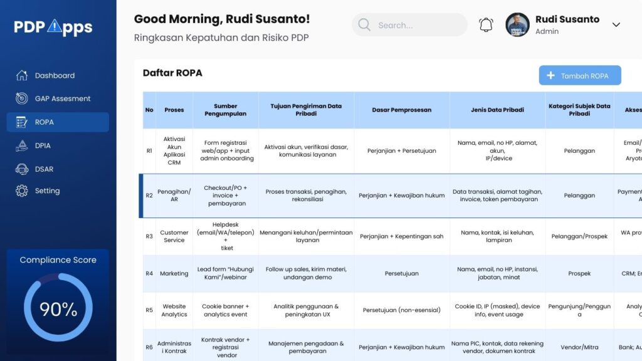642x361 pixels.
Task: Click the Dasar Pemprosesan column header
Action: (x=401, y=109)
